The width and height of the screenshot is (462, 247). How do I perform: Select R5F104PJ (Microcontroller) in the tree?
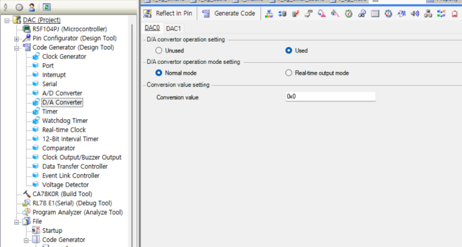tap(70, 29)
